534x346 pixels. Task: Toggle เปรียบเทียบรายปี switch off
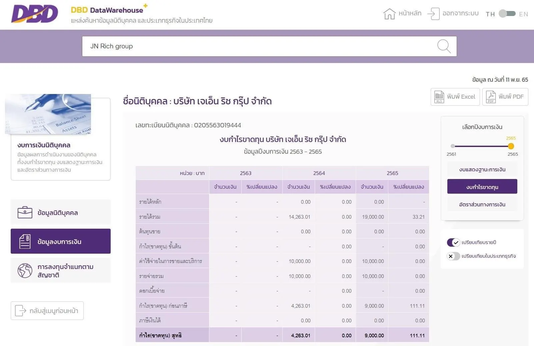453,242
